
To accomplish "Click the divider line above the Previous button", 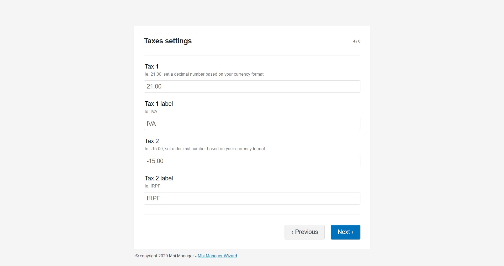I will (x=252, y=215).
